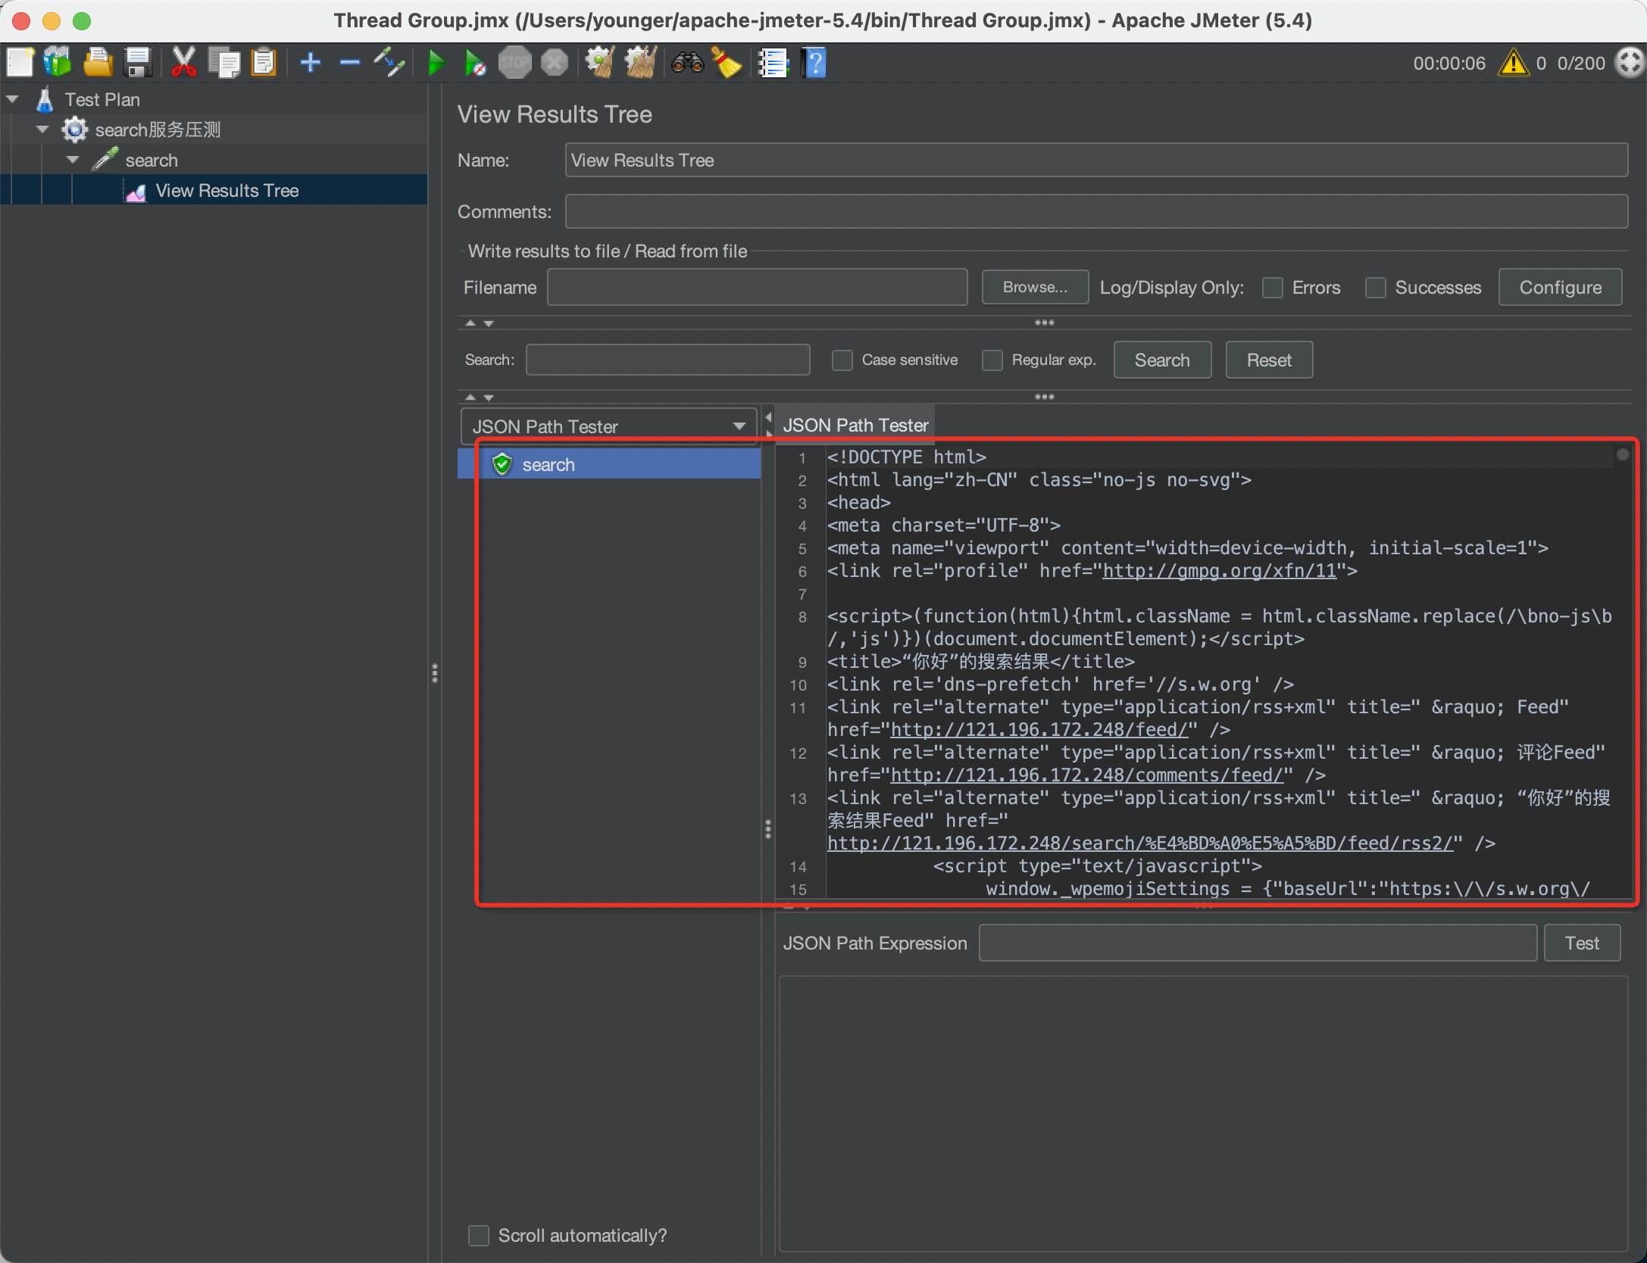Click the JSON Path Expression field
1647x1263 pixels.
[x=1258, y=943]
